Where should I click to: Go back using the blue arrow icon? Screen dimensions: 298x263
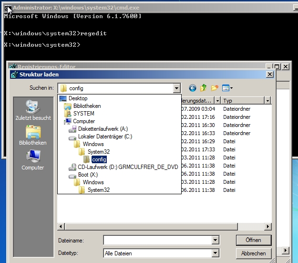(x=192, y=88)
